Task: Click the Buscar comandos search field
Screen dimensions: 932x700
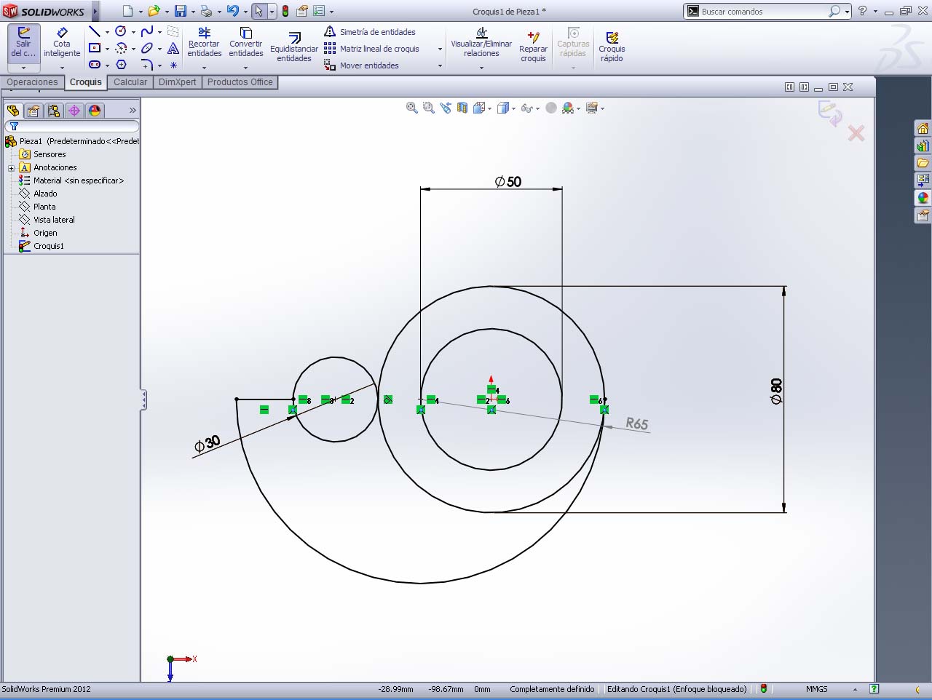Action: click(763, 11)
